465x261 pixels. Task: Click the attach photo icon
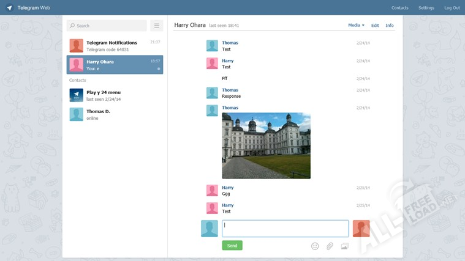pyautogui.click(x=344, y=246)
